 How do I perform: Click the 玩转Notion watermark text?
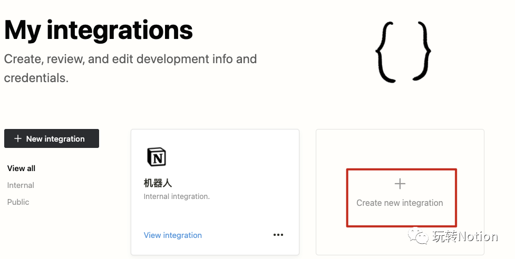(x=465, y=237)
